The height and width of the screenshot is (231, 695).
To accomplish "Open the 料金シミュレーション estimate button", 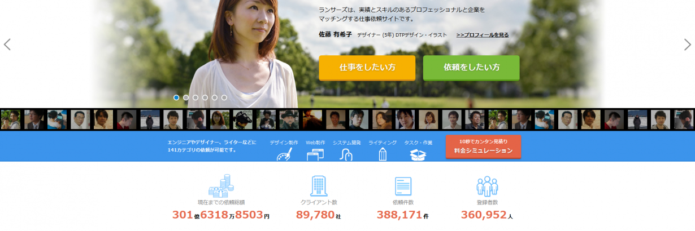I will click(483, 146).
